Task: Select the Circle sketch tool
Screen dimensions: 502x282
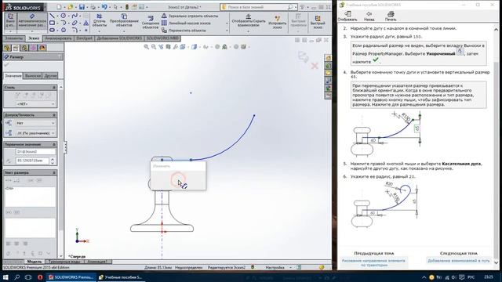Action: click(64, 16)
